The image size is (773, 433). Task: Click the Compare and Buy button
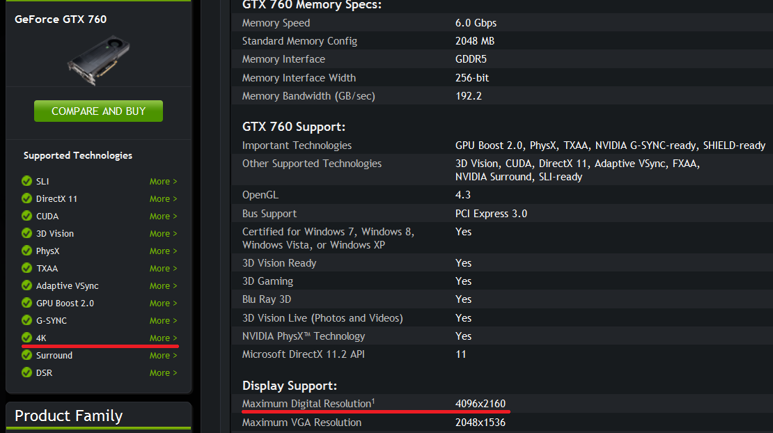[99, 111]
